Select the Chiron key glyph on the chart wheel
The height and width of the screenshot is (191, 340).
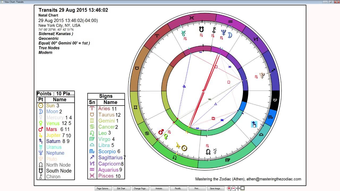214,30
